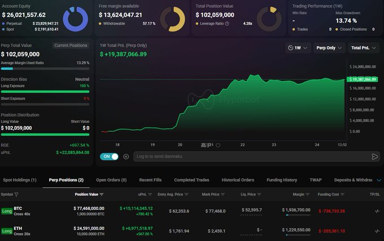
Task: Click the uPnL $22,085,864.08 value
Action: (x=73, y=153)
